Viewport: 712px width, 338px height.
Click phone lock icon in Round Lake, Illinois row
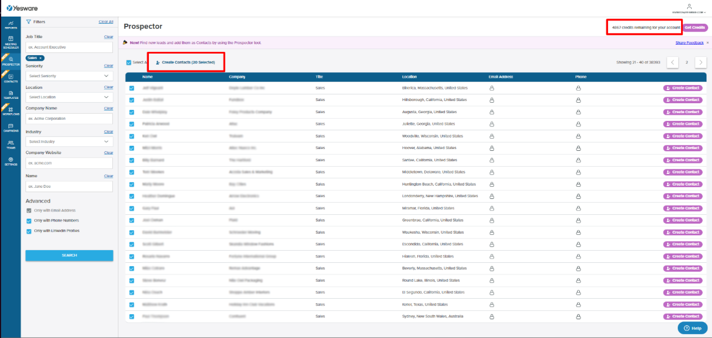pos(578,281)
